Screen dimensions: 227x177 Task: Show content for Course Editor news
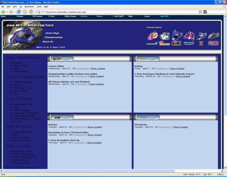pyautogui.click(x=98, y=68)
